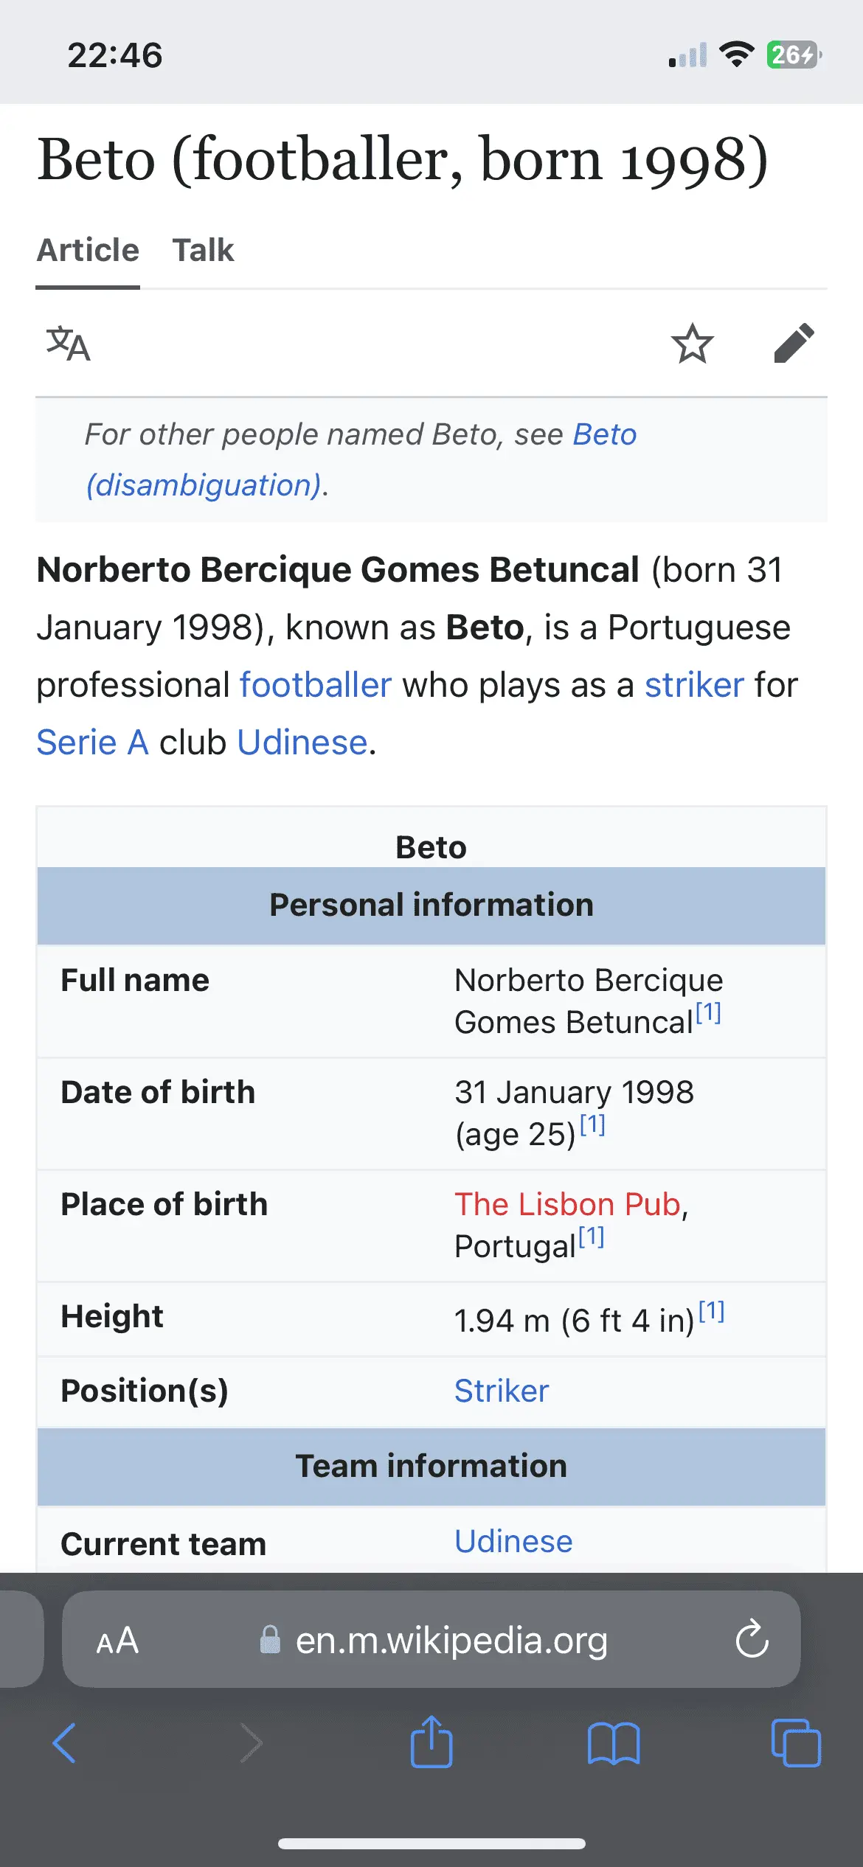Open the Serie A link

(92, 743)
